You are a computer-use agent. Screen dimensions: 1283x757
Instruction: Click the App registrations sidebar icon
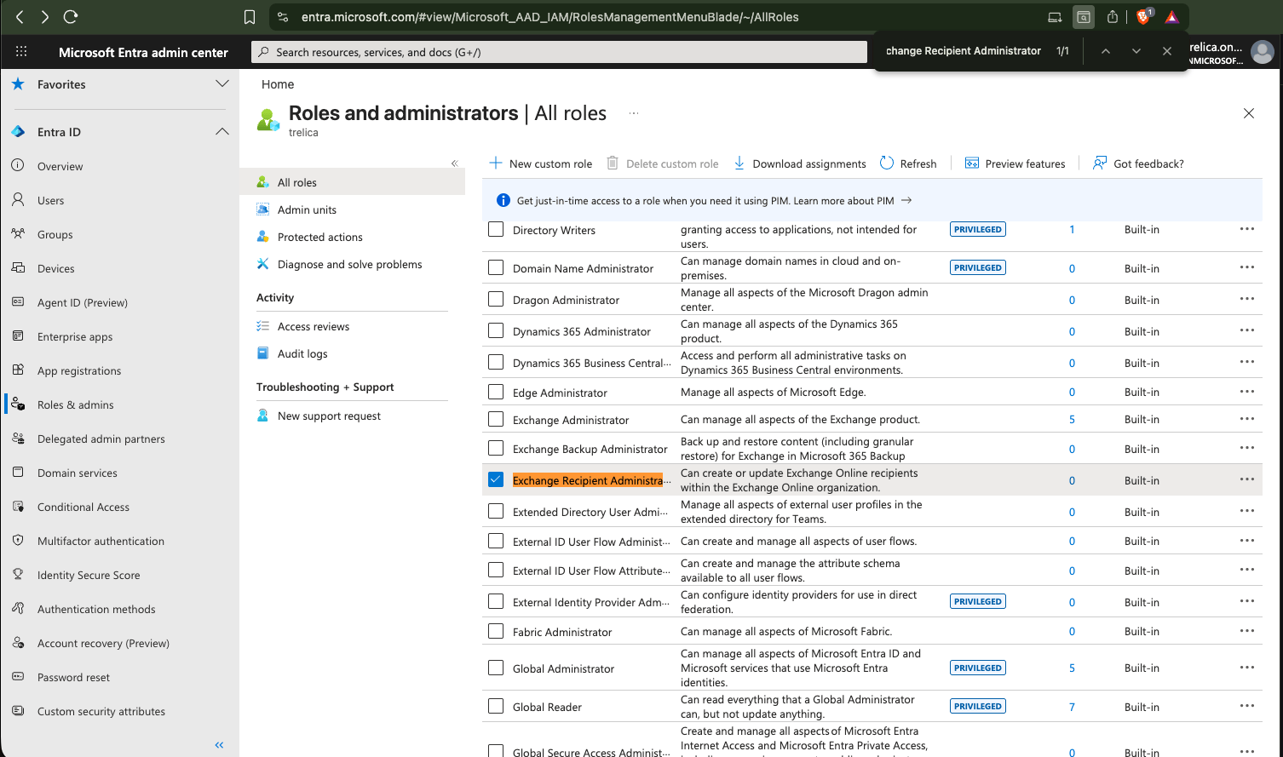[18, 370]
